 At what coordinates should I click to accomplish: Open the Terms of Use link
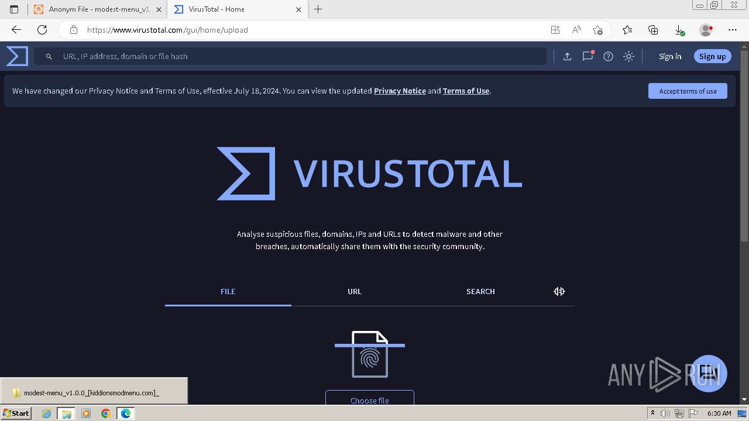pyautogui.click(x=466, y=91)
